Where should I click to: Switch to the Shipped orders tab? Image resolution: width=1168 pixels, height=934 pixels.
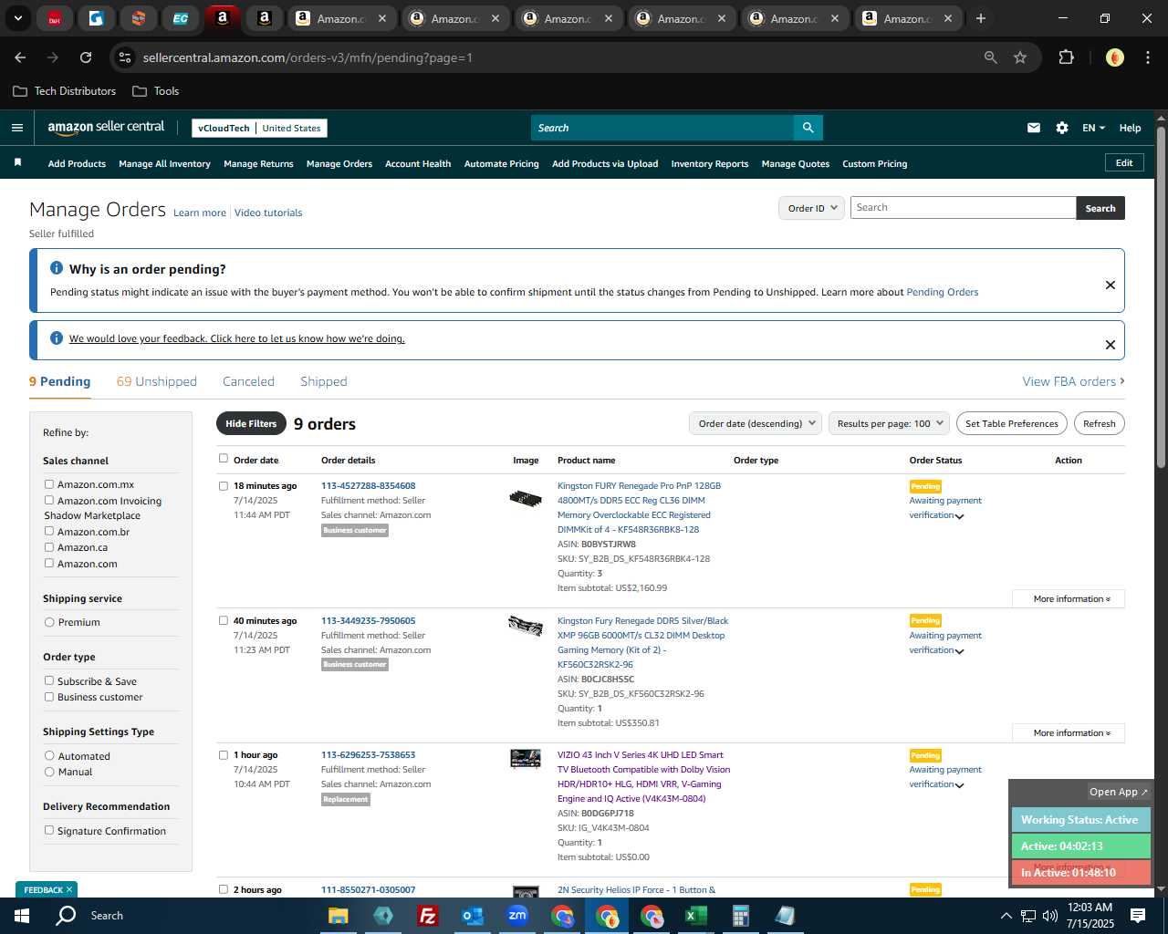click(x=324, y=381)
